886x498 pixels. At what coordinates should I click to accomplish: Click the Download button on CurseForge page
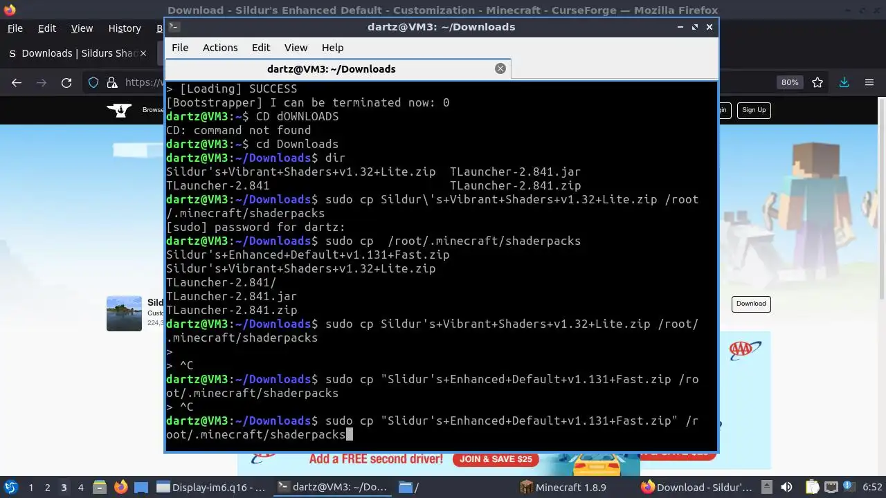pyautogui.click(x=751, y=304)
